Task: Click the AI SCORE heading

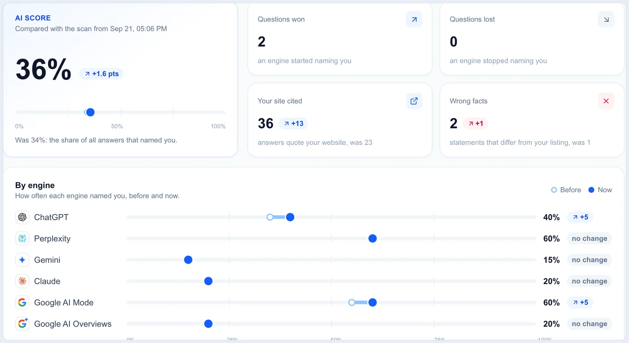Action: pos(33,18)
